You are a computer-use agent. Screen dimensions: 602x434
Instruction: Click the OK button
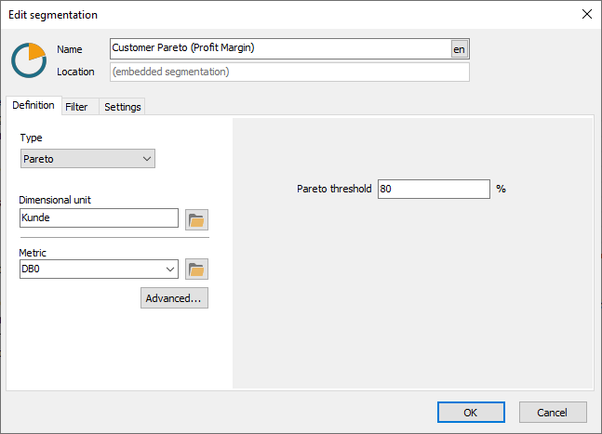tap(471, 413)
